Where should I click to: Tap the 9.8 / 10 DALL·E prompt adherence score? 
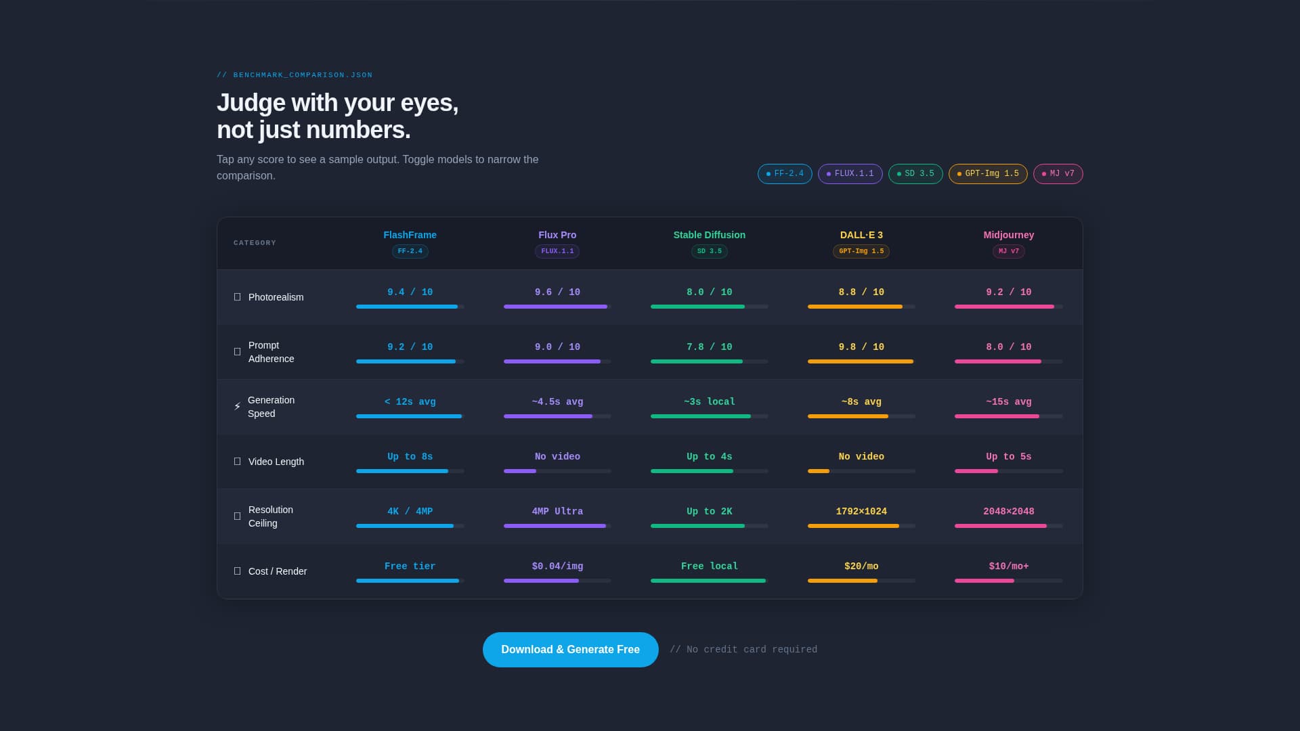tap(861, 347)
